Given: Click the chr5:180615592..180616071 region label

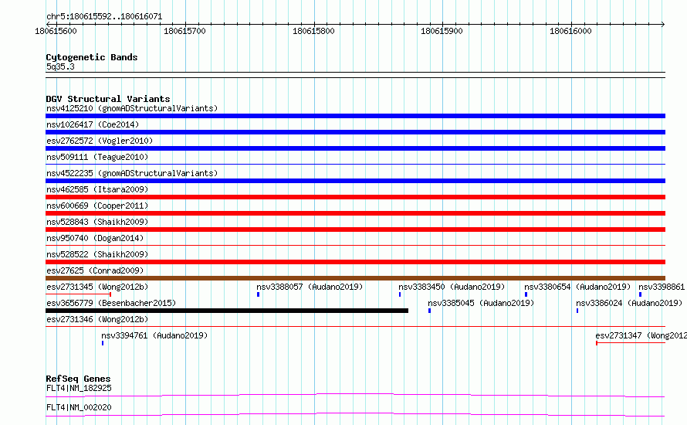Looking at the screenshot, I should pyautogui.click(x=104, y=17).
